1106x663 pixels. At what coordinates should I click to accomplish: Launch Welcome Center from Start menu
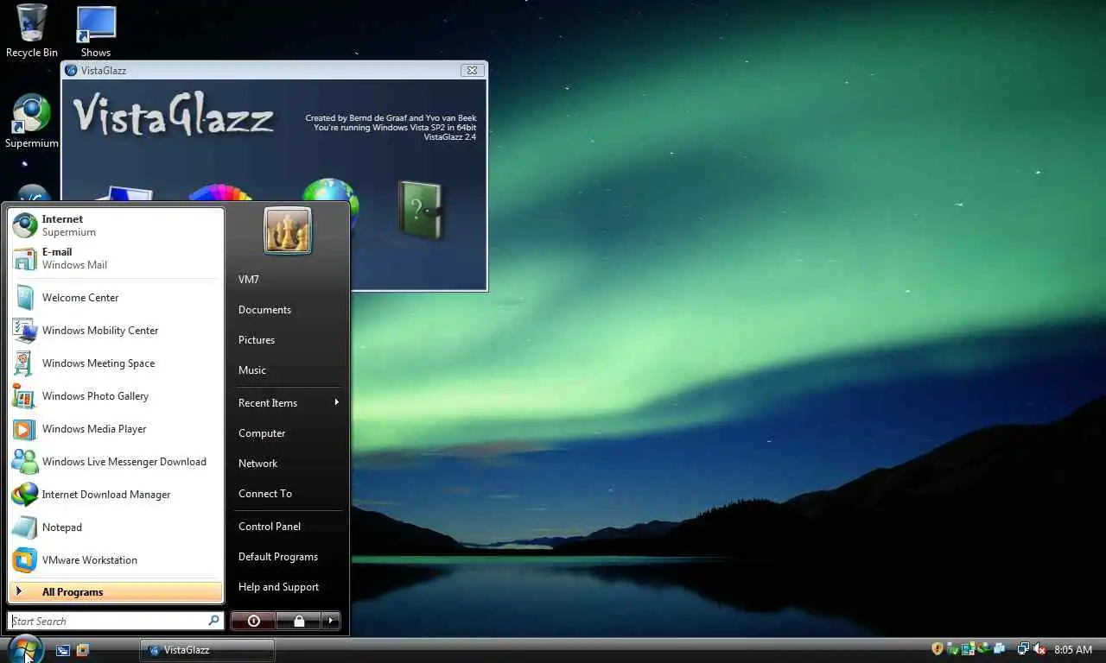coord(116,298)
